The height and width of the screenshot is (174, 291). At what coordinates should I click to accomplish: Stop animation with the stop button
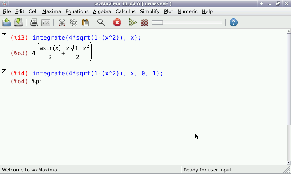point(145,23)
